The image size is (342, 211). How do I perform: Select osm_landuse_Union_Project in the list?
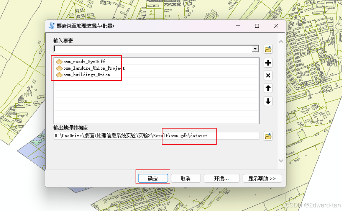pos(94,68)
